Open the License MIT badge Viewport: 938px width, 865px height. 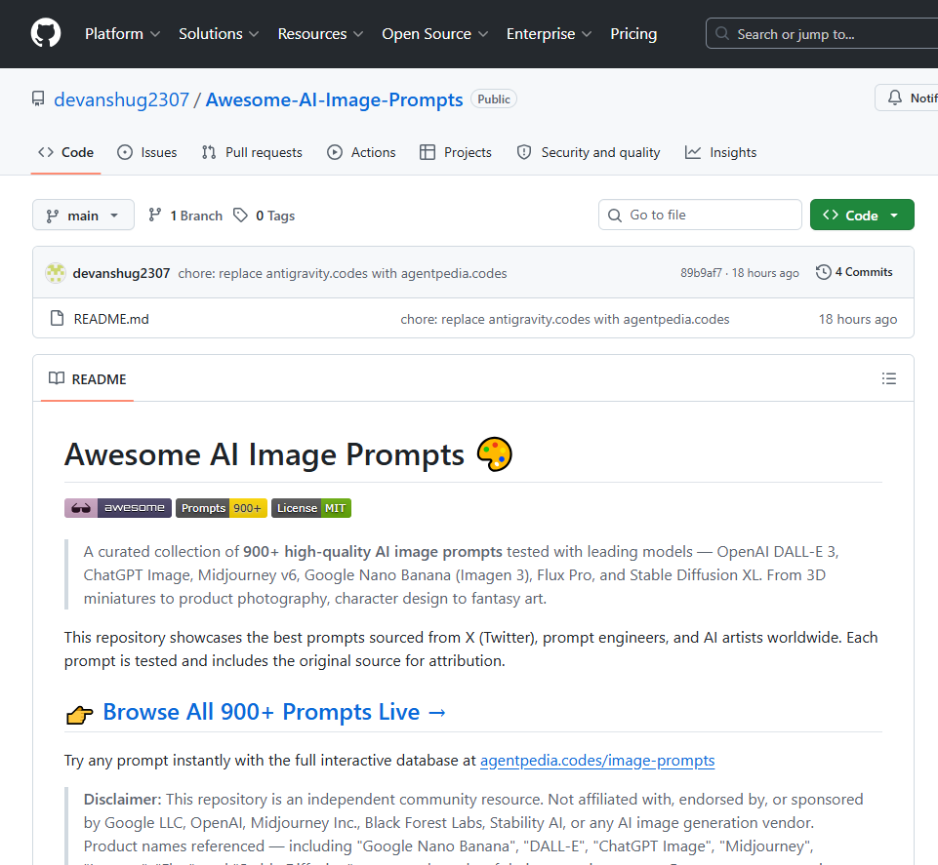[311, 508]
